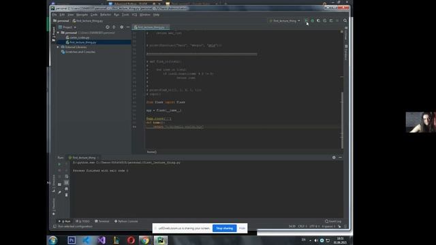Locate the opened file in the Project tree
The image size is (436, 245).
click(x=108, y=27)
